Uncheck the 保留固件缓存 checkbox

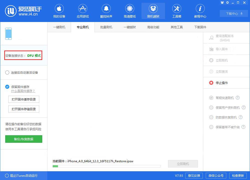pos(6,87)
